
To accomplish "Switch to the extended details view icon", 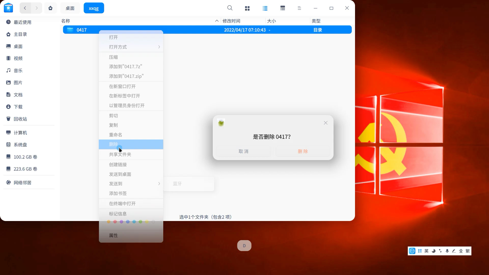I will pos(283,8).
